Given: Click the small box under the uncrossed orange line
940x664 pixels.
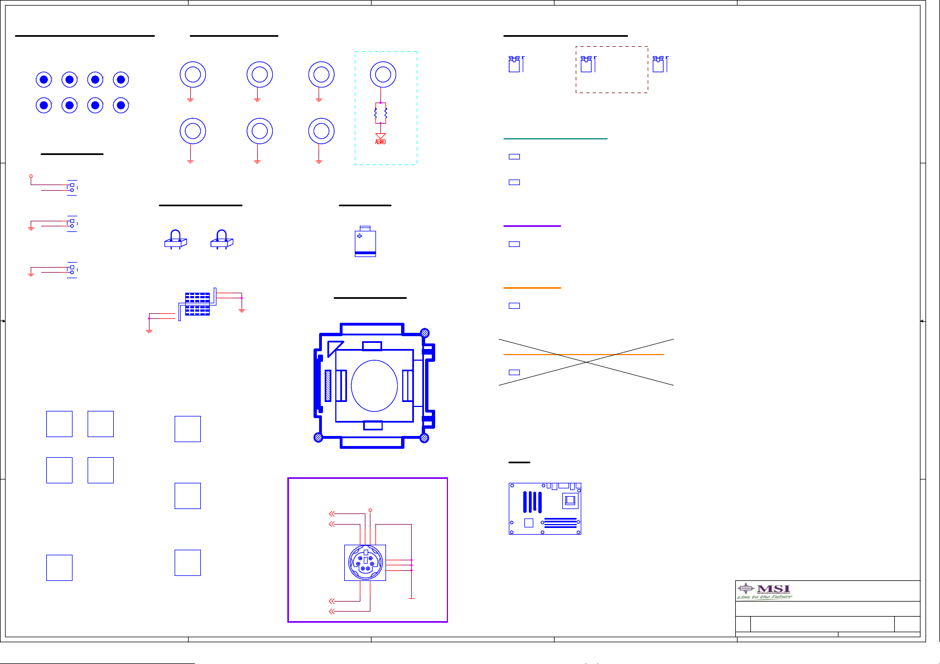Looking at the screenshot, I should (514, 306).
